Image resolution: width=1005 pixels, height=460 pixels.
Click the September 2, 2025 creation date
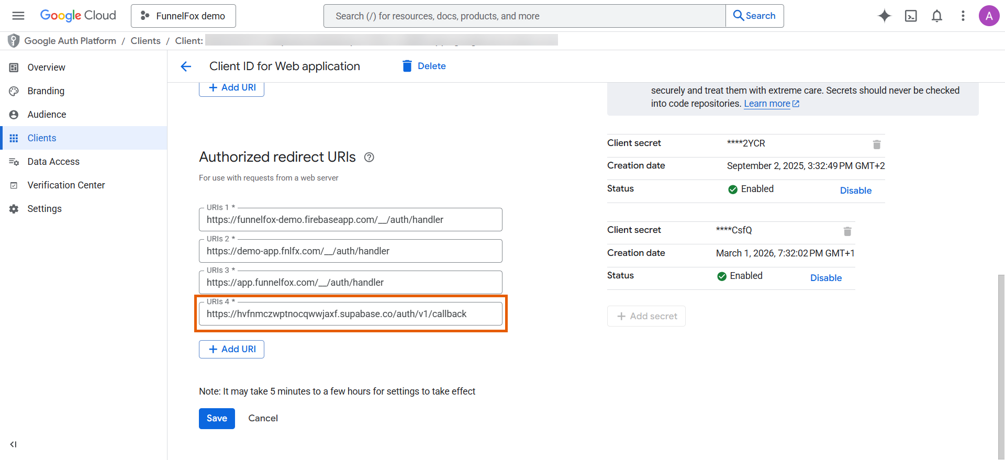806,166
